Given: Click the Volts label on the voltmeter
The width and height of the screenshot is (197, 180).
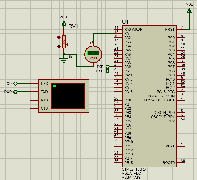Looking at the screenshot, I should click(93, 58).
